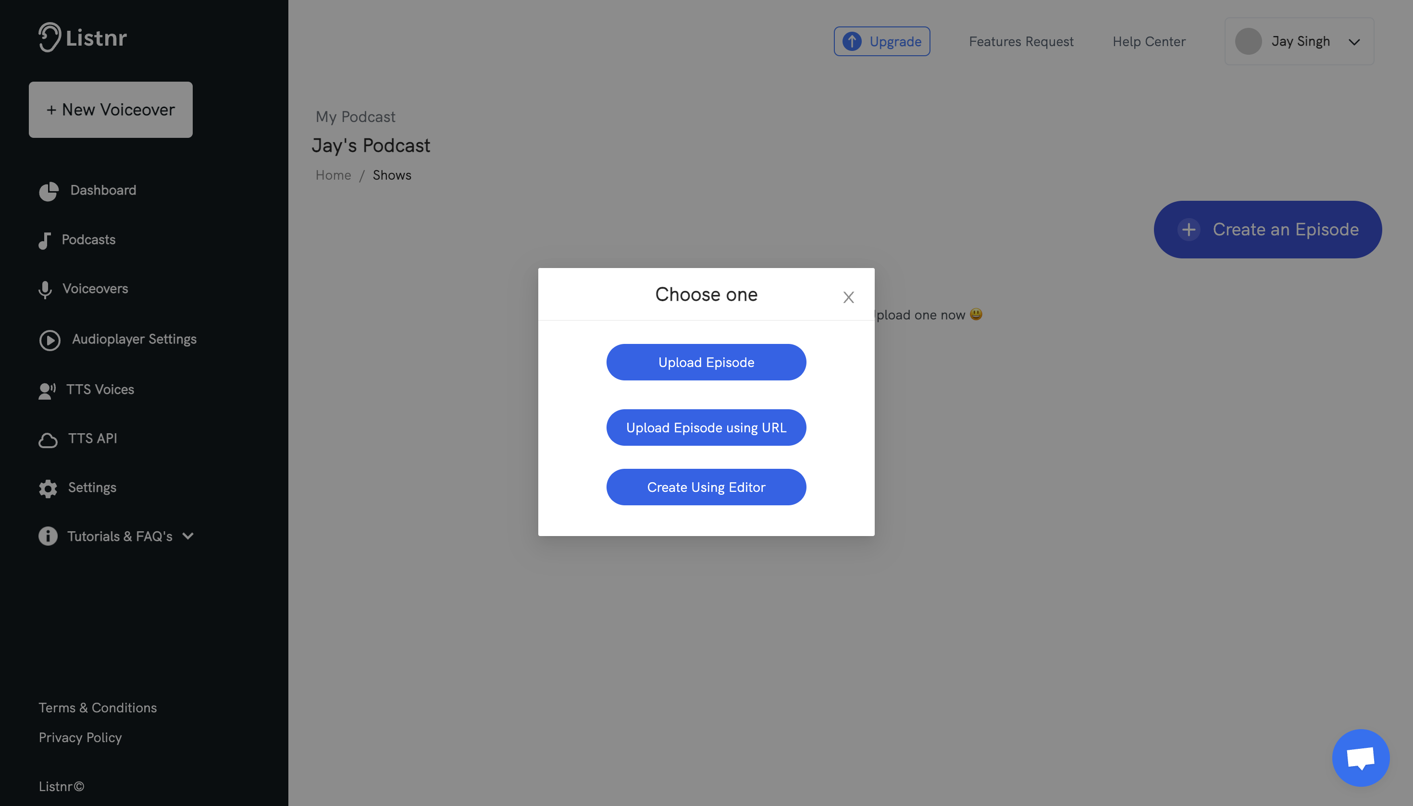
Task: Click the New Voiceover button
Action: 110,109
